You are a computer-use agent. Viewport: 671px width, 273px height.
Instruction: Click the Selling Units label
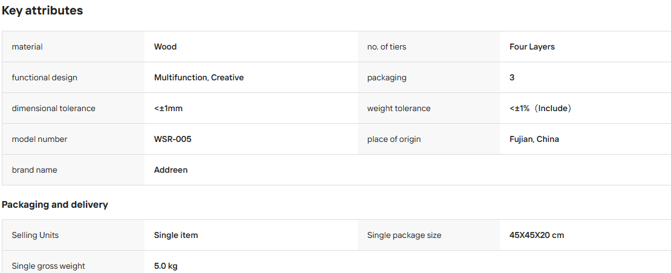click(35, 235)
